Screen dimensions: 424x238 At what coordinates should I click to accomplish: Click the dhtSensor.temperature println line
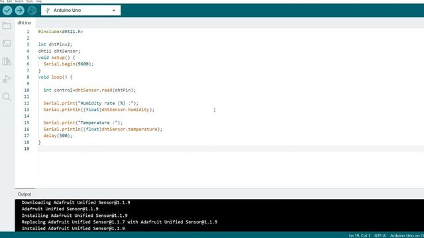pyautogui.click(x=103, y=130)
